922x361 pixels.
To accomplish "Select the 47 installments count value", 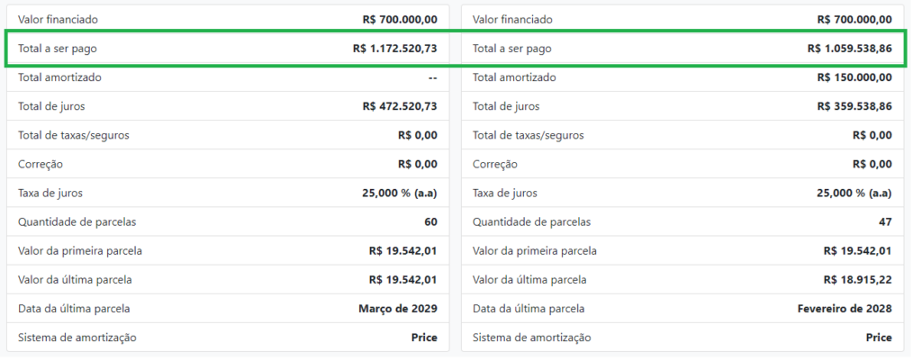I will (885, 221).
